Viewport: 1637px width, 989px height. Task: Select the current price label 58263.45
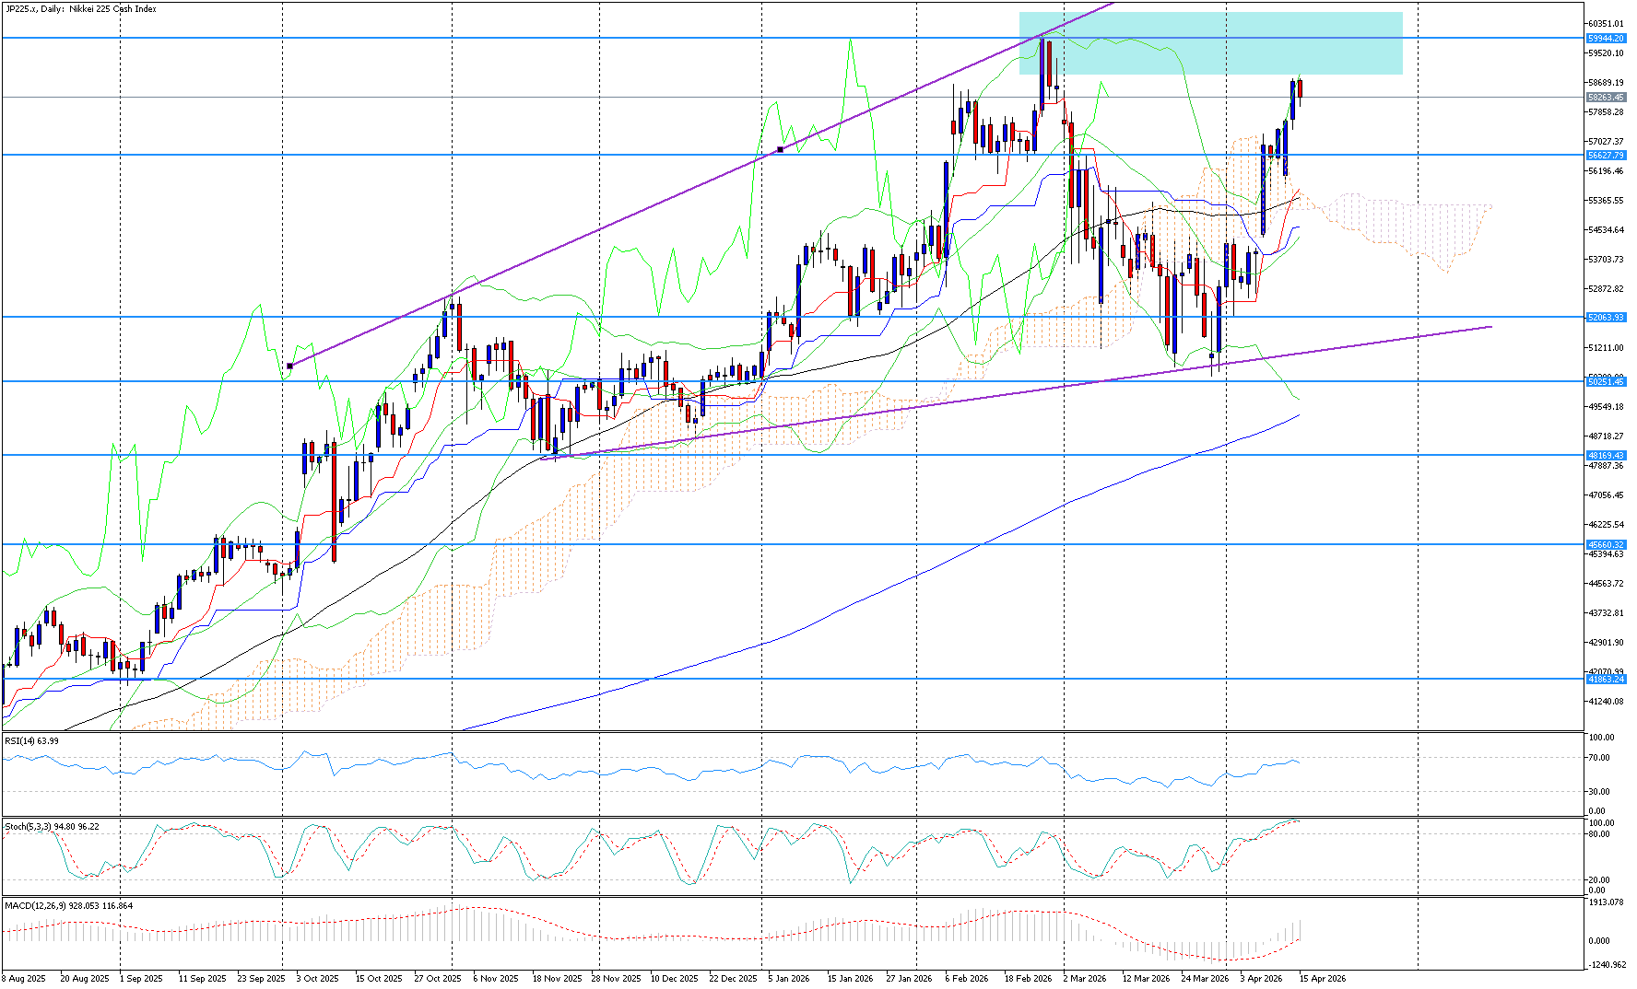[1606, 97]
